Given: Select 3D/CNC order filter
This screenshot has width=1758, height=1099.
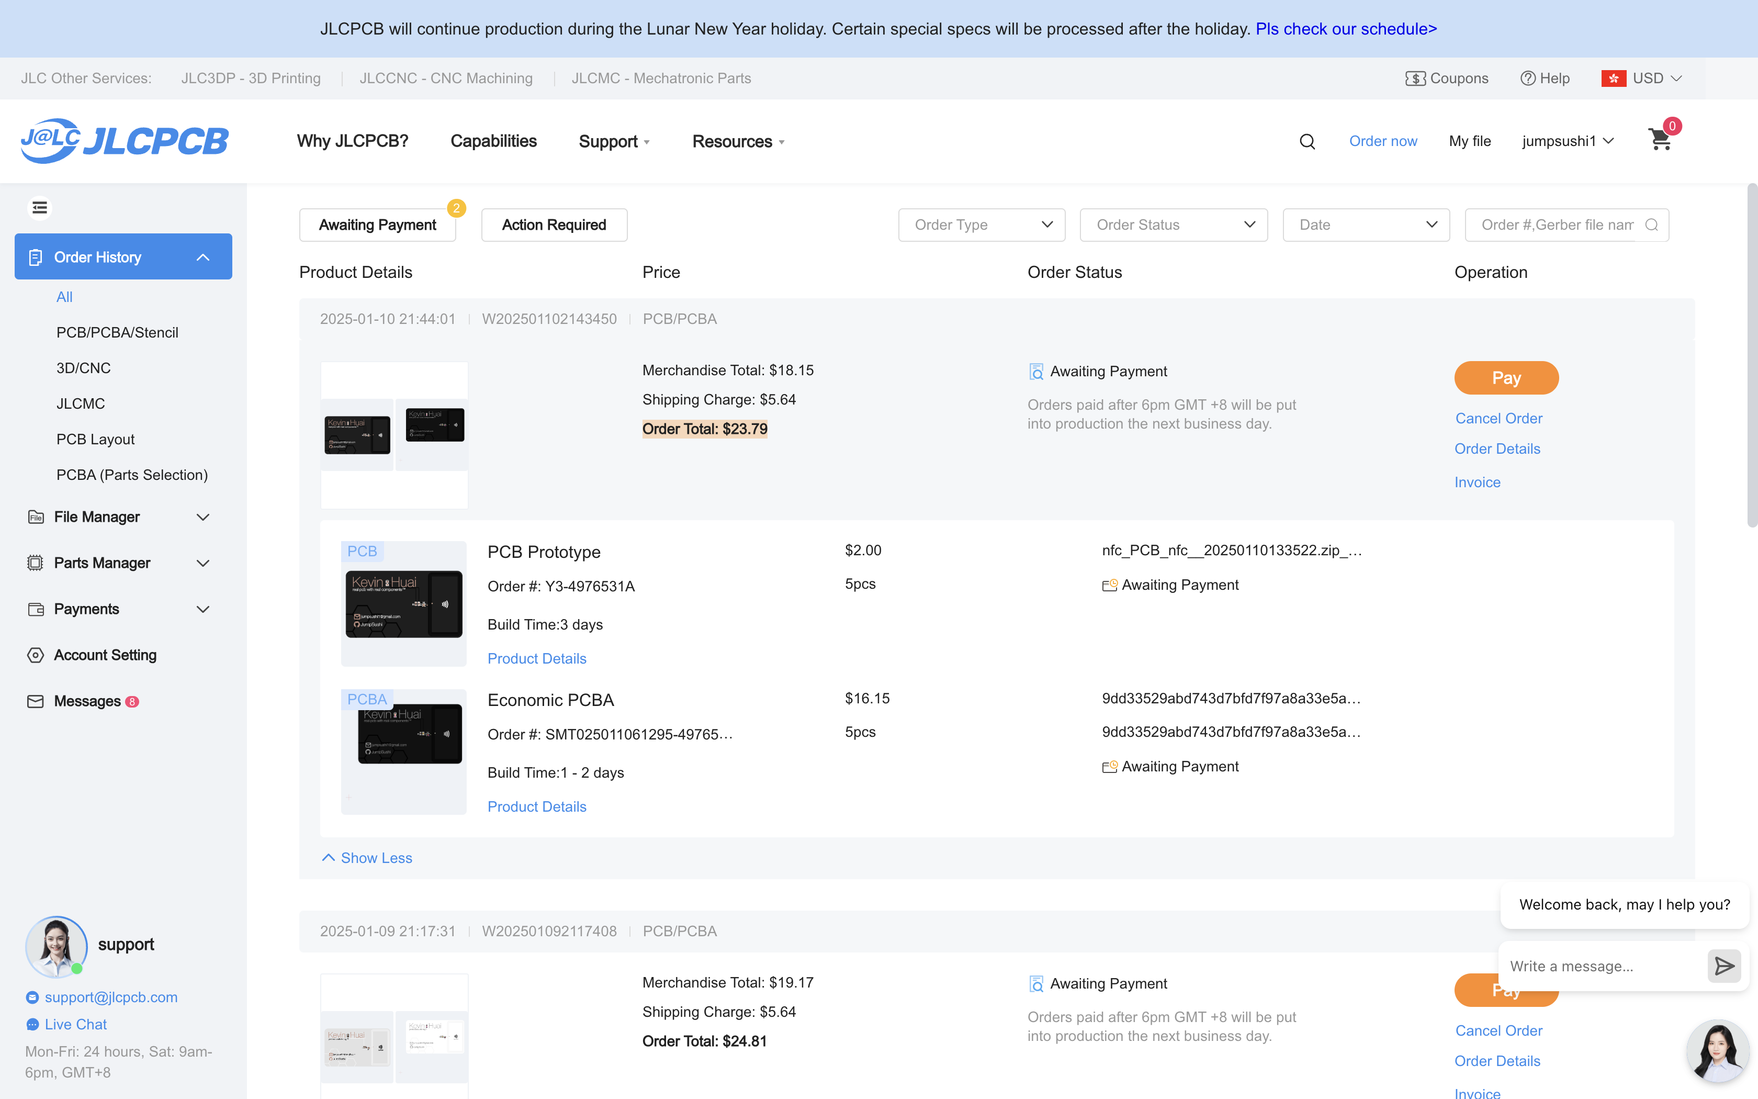Looking at the screenshot, I should tap(84, 368).
